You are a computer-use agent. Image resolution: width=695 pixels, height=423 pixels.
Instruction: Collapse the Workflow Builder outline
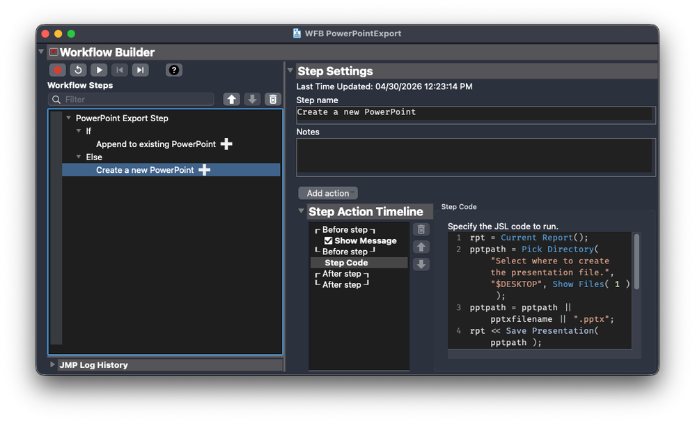click(41, 52)
